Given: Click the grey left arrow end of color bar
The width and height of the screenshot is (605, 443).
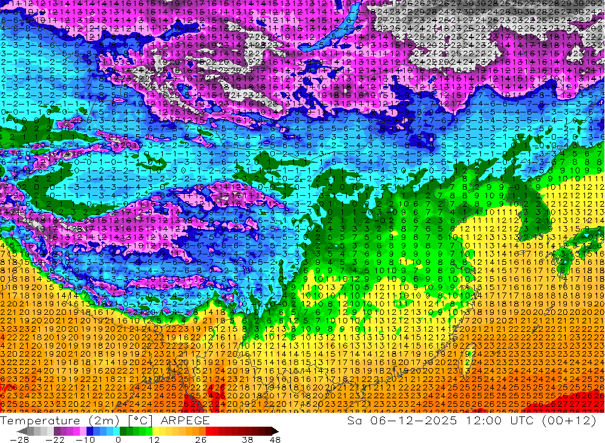Looking at the screenshot, I should 22,431.
